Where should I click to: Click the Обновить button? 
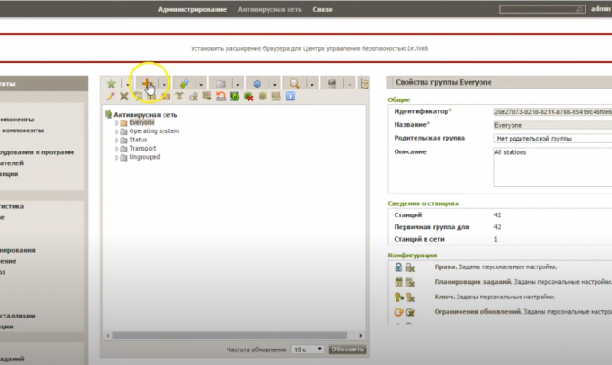click(x=347, y=349)
